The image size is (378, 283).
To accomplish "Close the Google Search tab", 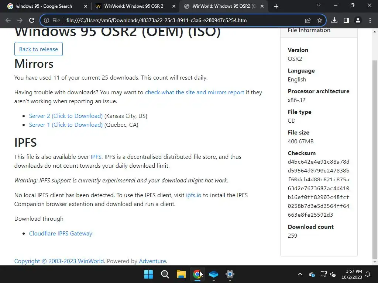I will 86,7.
